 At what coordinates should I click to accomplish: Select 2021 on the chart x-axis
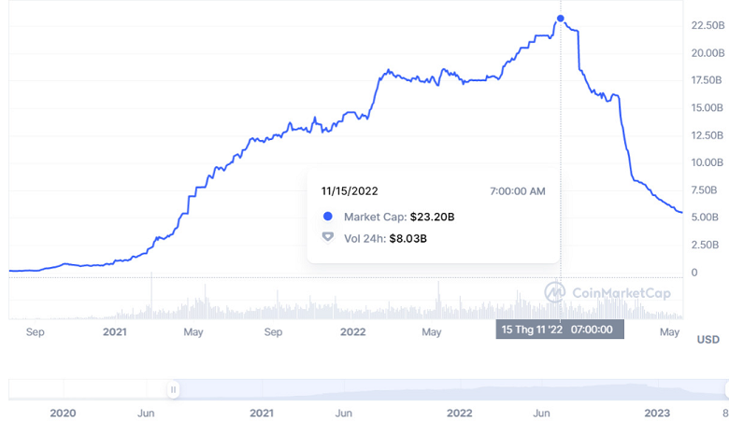pos(115,331)
